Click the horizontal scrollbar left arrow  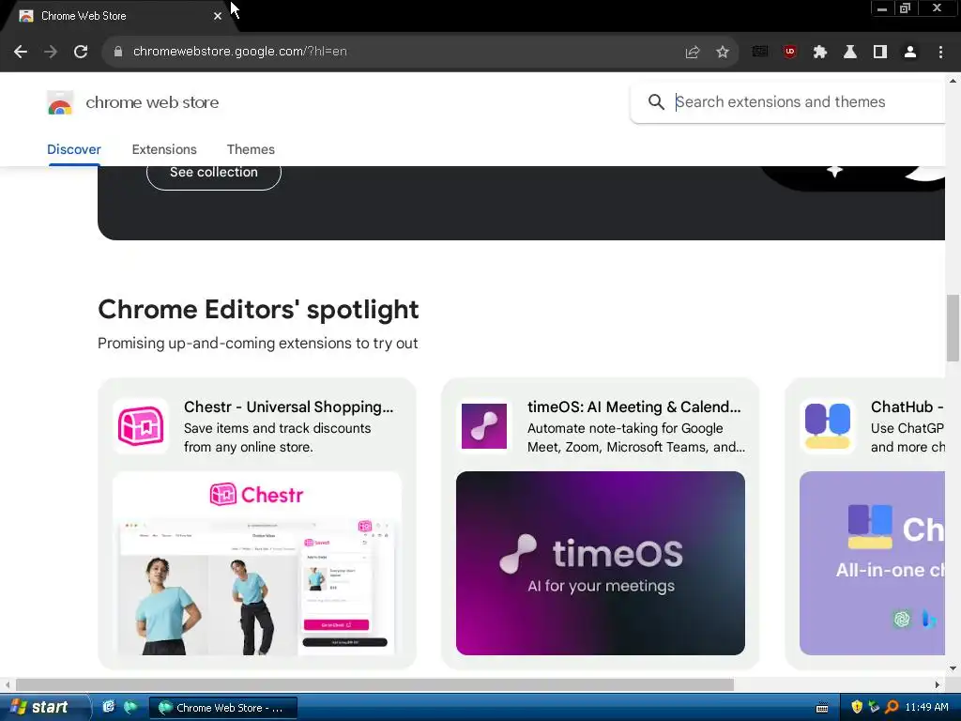[x=7, y=684]
